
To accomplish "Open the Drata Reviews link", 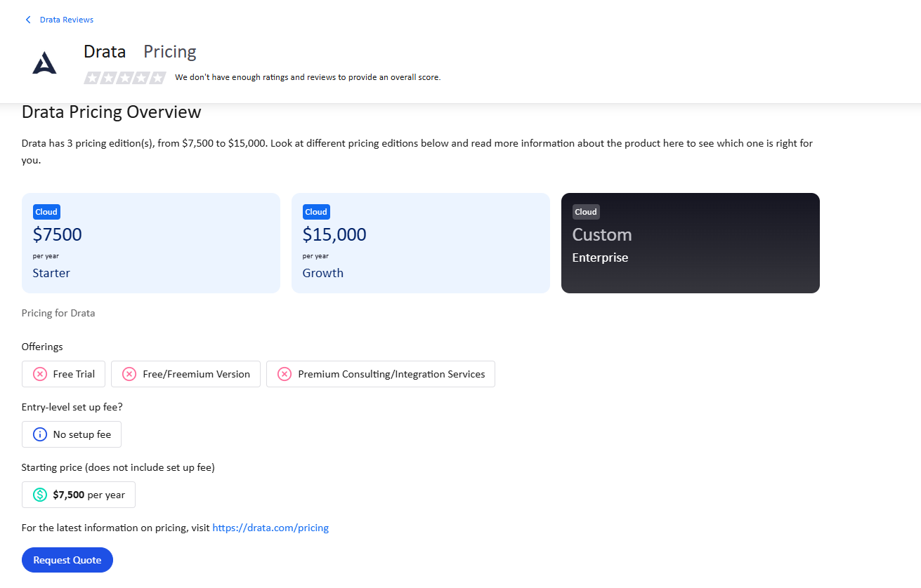I will point(67,20).
